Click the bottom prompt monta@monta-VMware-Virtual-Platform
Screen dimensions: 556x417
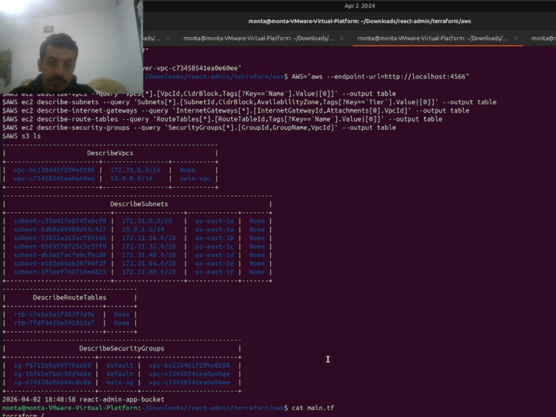click(x=69, y=408)
